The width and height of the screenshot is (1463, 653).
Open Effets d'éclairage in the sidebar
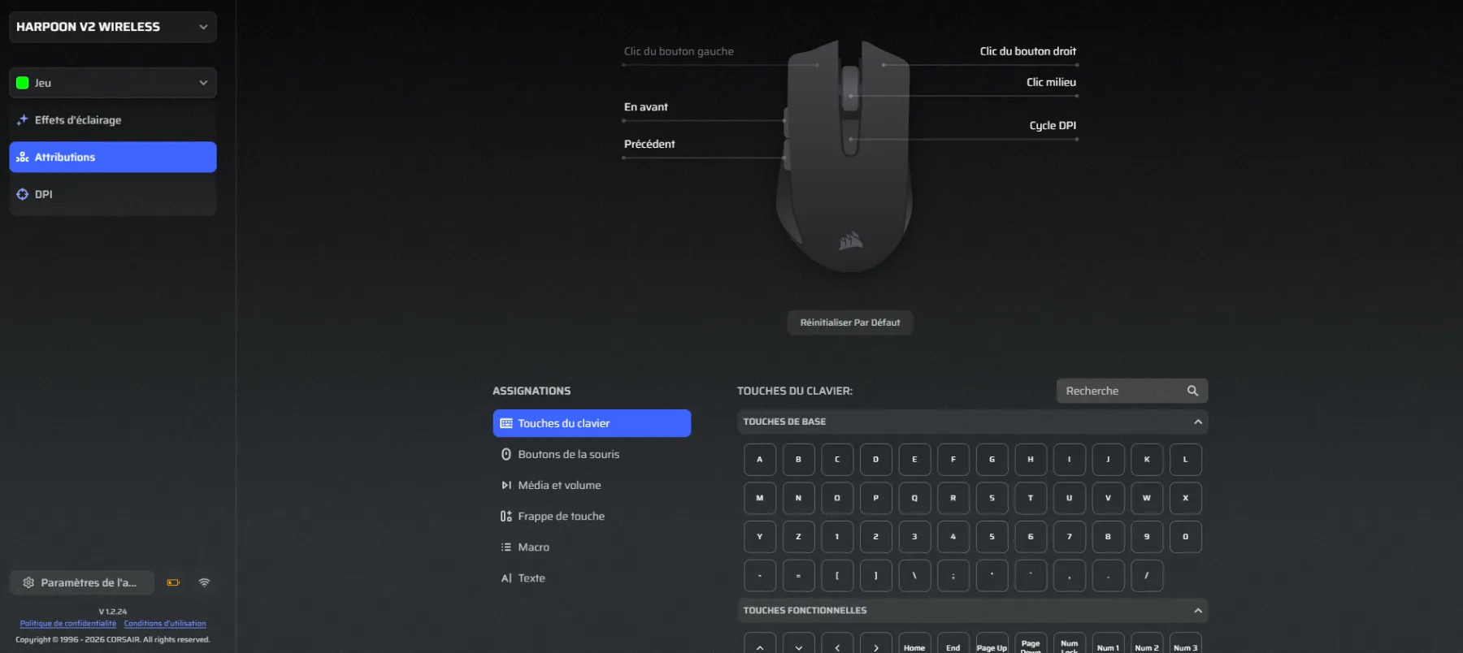(x=113, y=120)
